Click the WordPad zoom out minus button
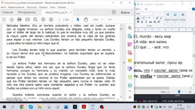Viewport: 195px width, 110px height. click(168, 92)
